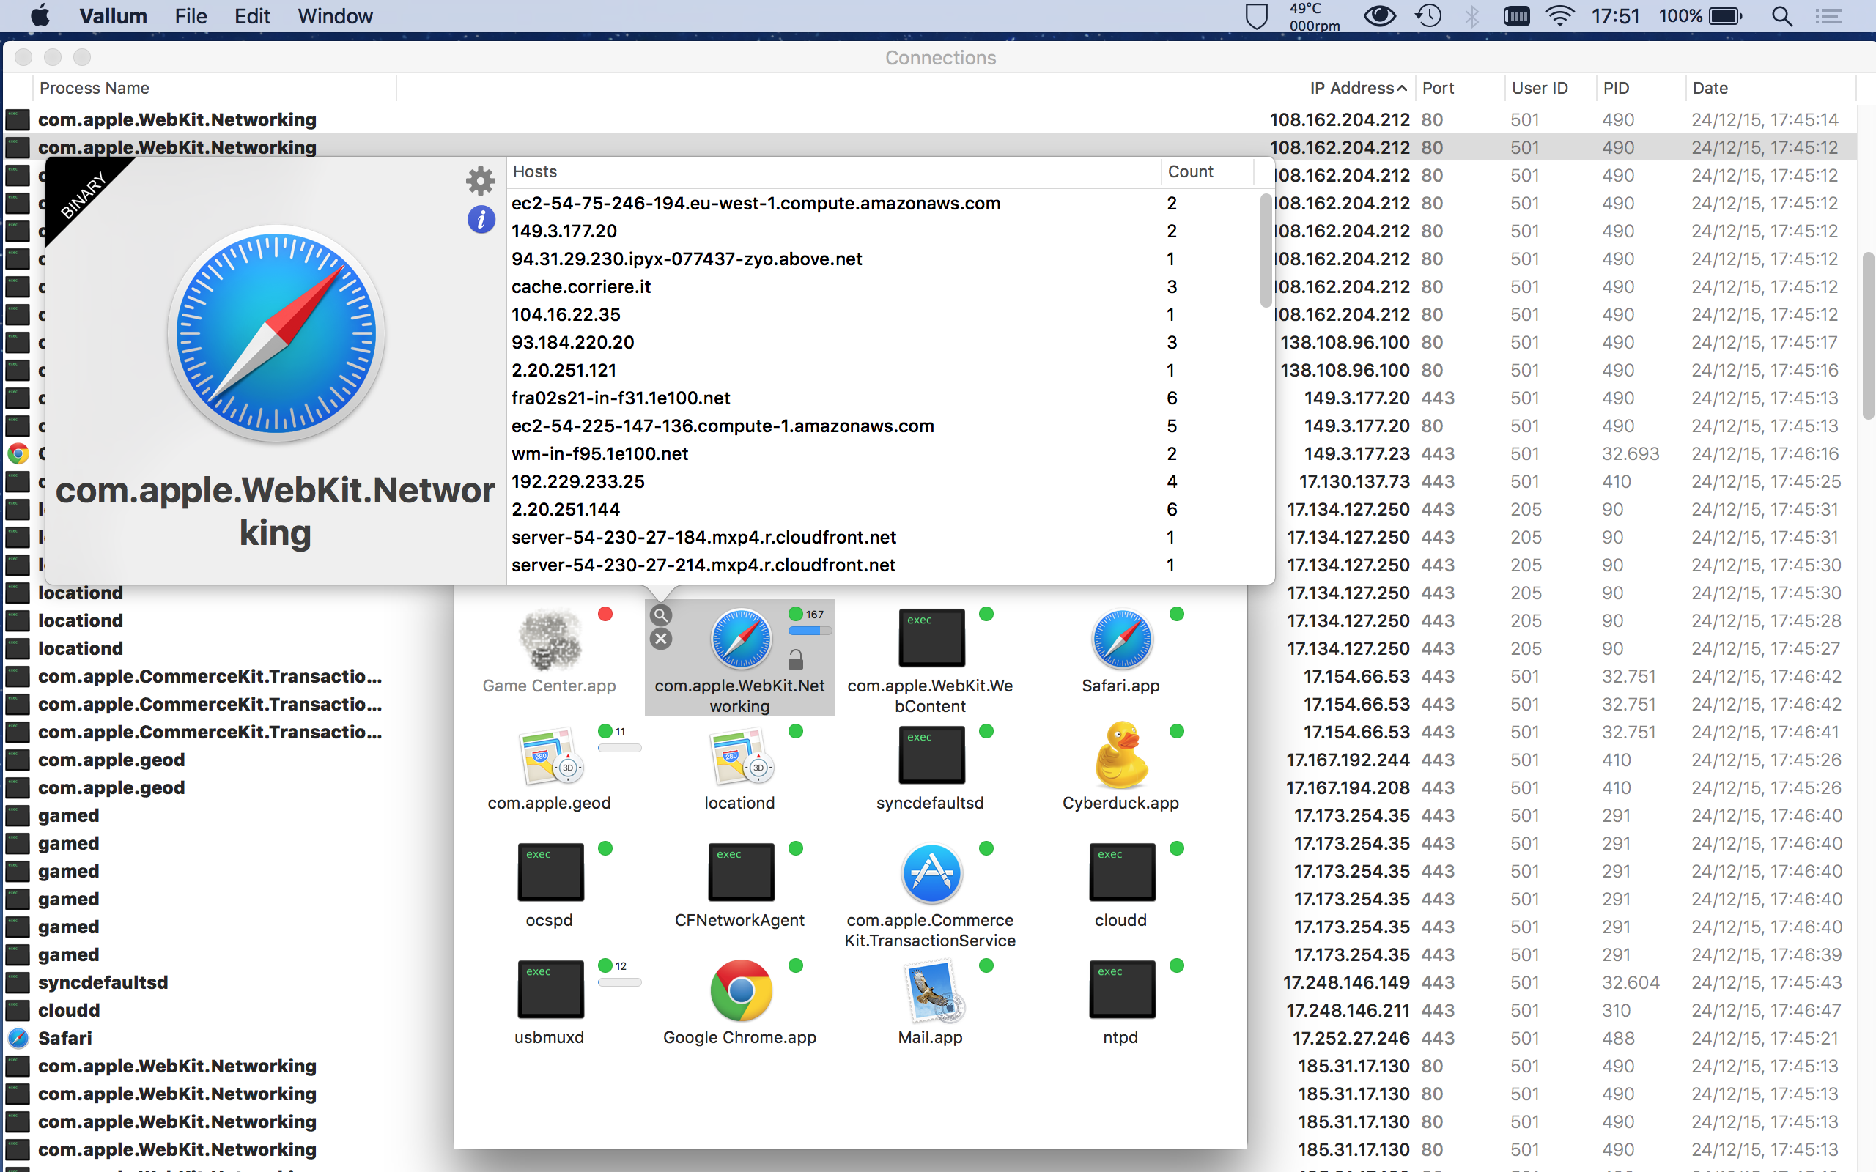Select the syncdefaultsd exec icon
The width and height of the screenshot is (1876, 1172).
pos(931,755)
